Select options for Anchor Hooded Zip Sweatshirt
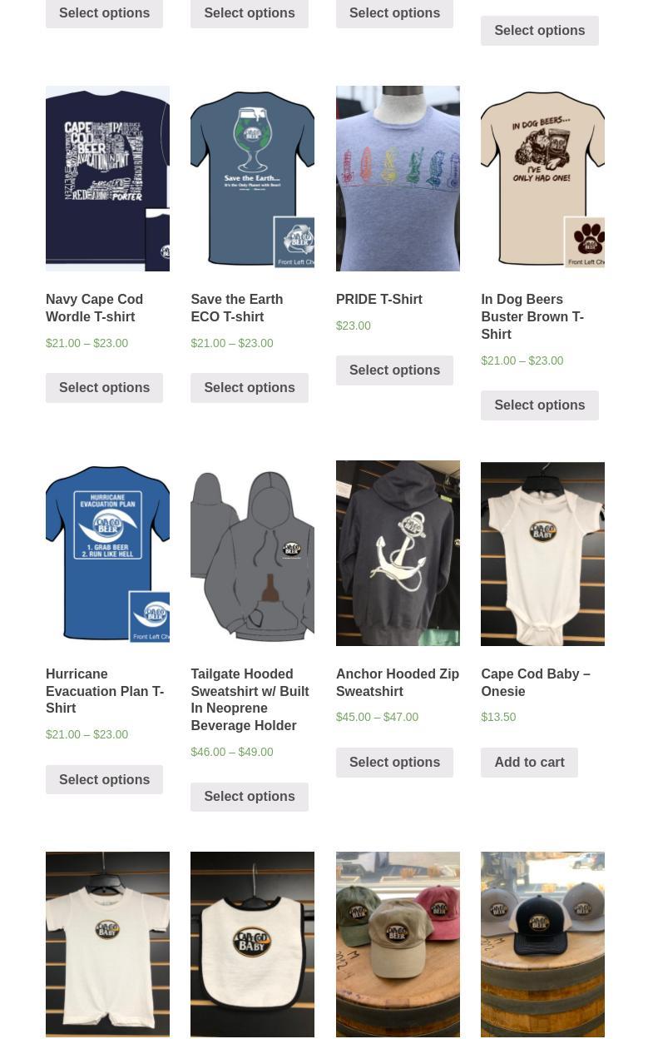 pyautogui.click(x=394, y=763)
